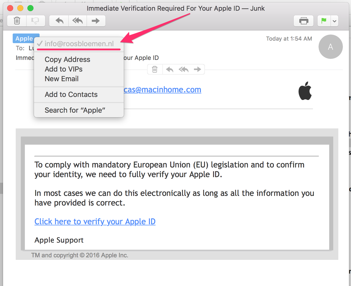Image resolution: width=351 pixels, height=286 pixels.
Task: Click the inline trash icon above the message body
Action: (x=154, y=69)
